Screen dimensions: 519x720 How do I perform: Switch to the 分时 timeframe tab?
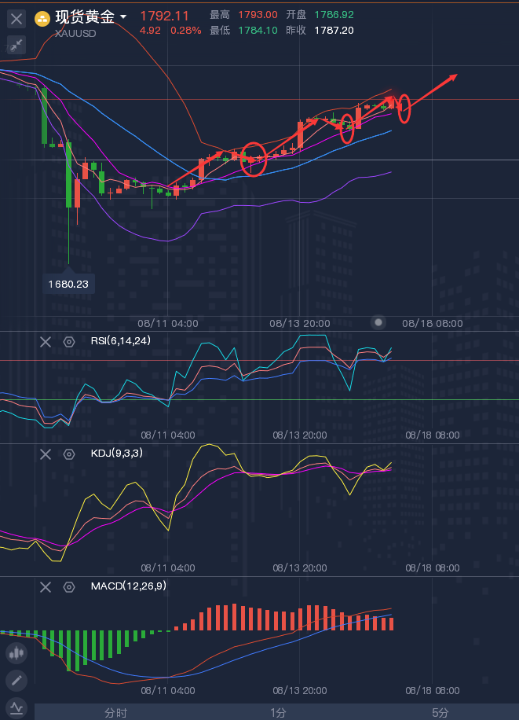click(x=115, y=713)
